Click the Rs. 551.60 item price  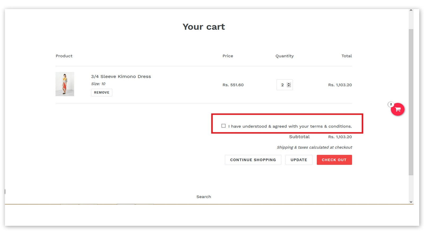(x=233, y=85)
